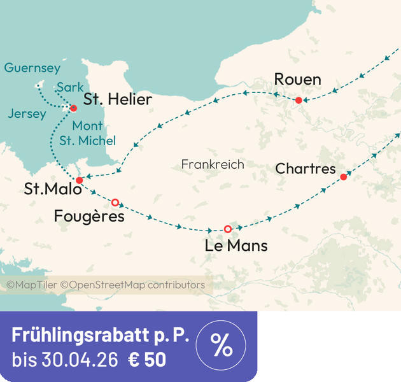
Task: Click the Rouen city label
Action: [x=297, y=80]
